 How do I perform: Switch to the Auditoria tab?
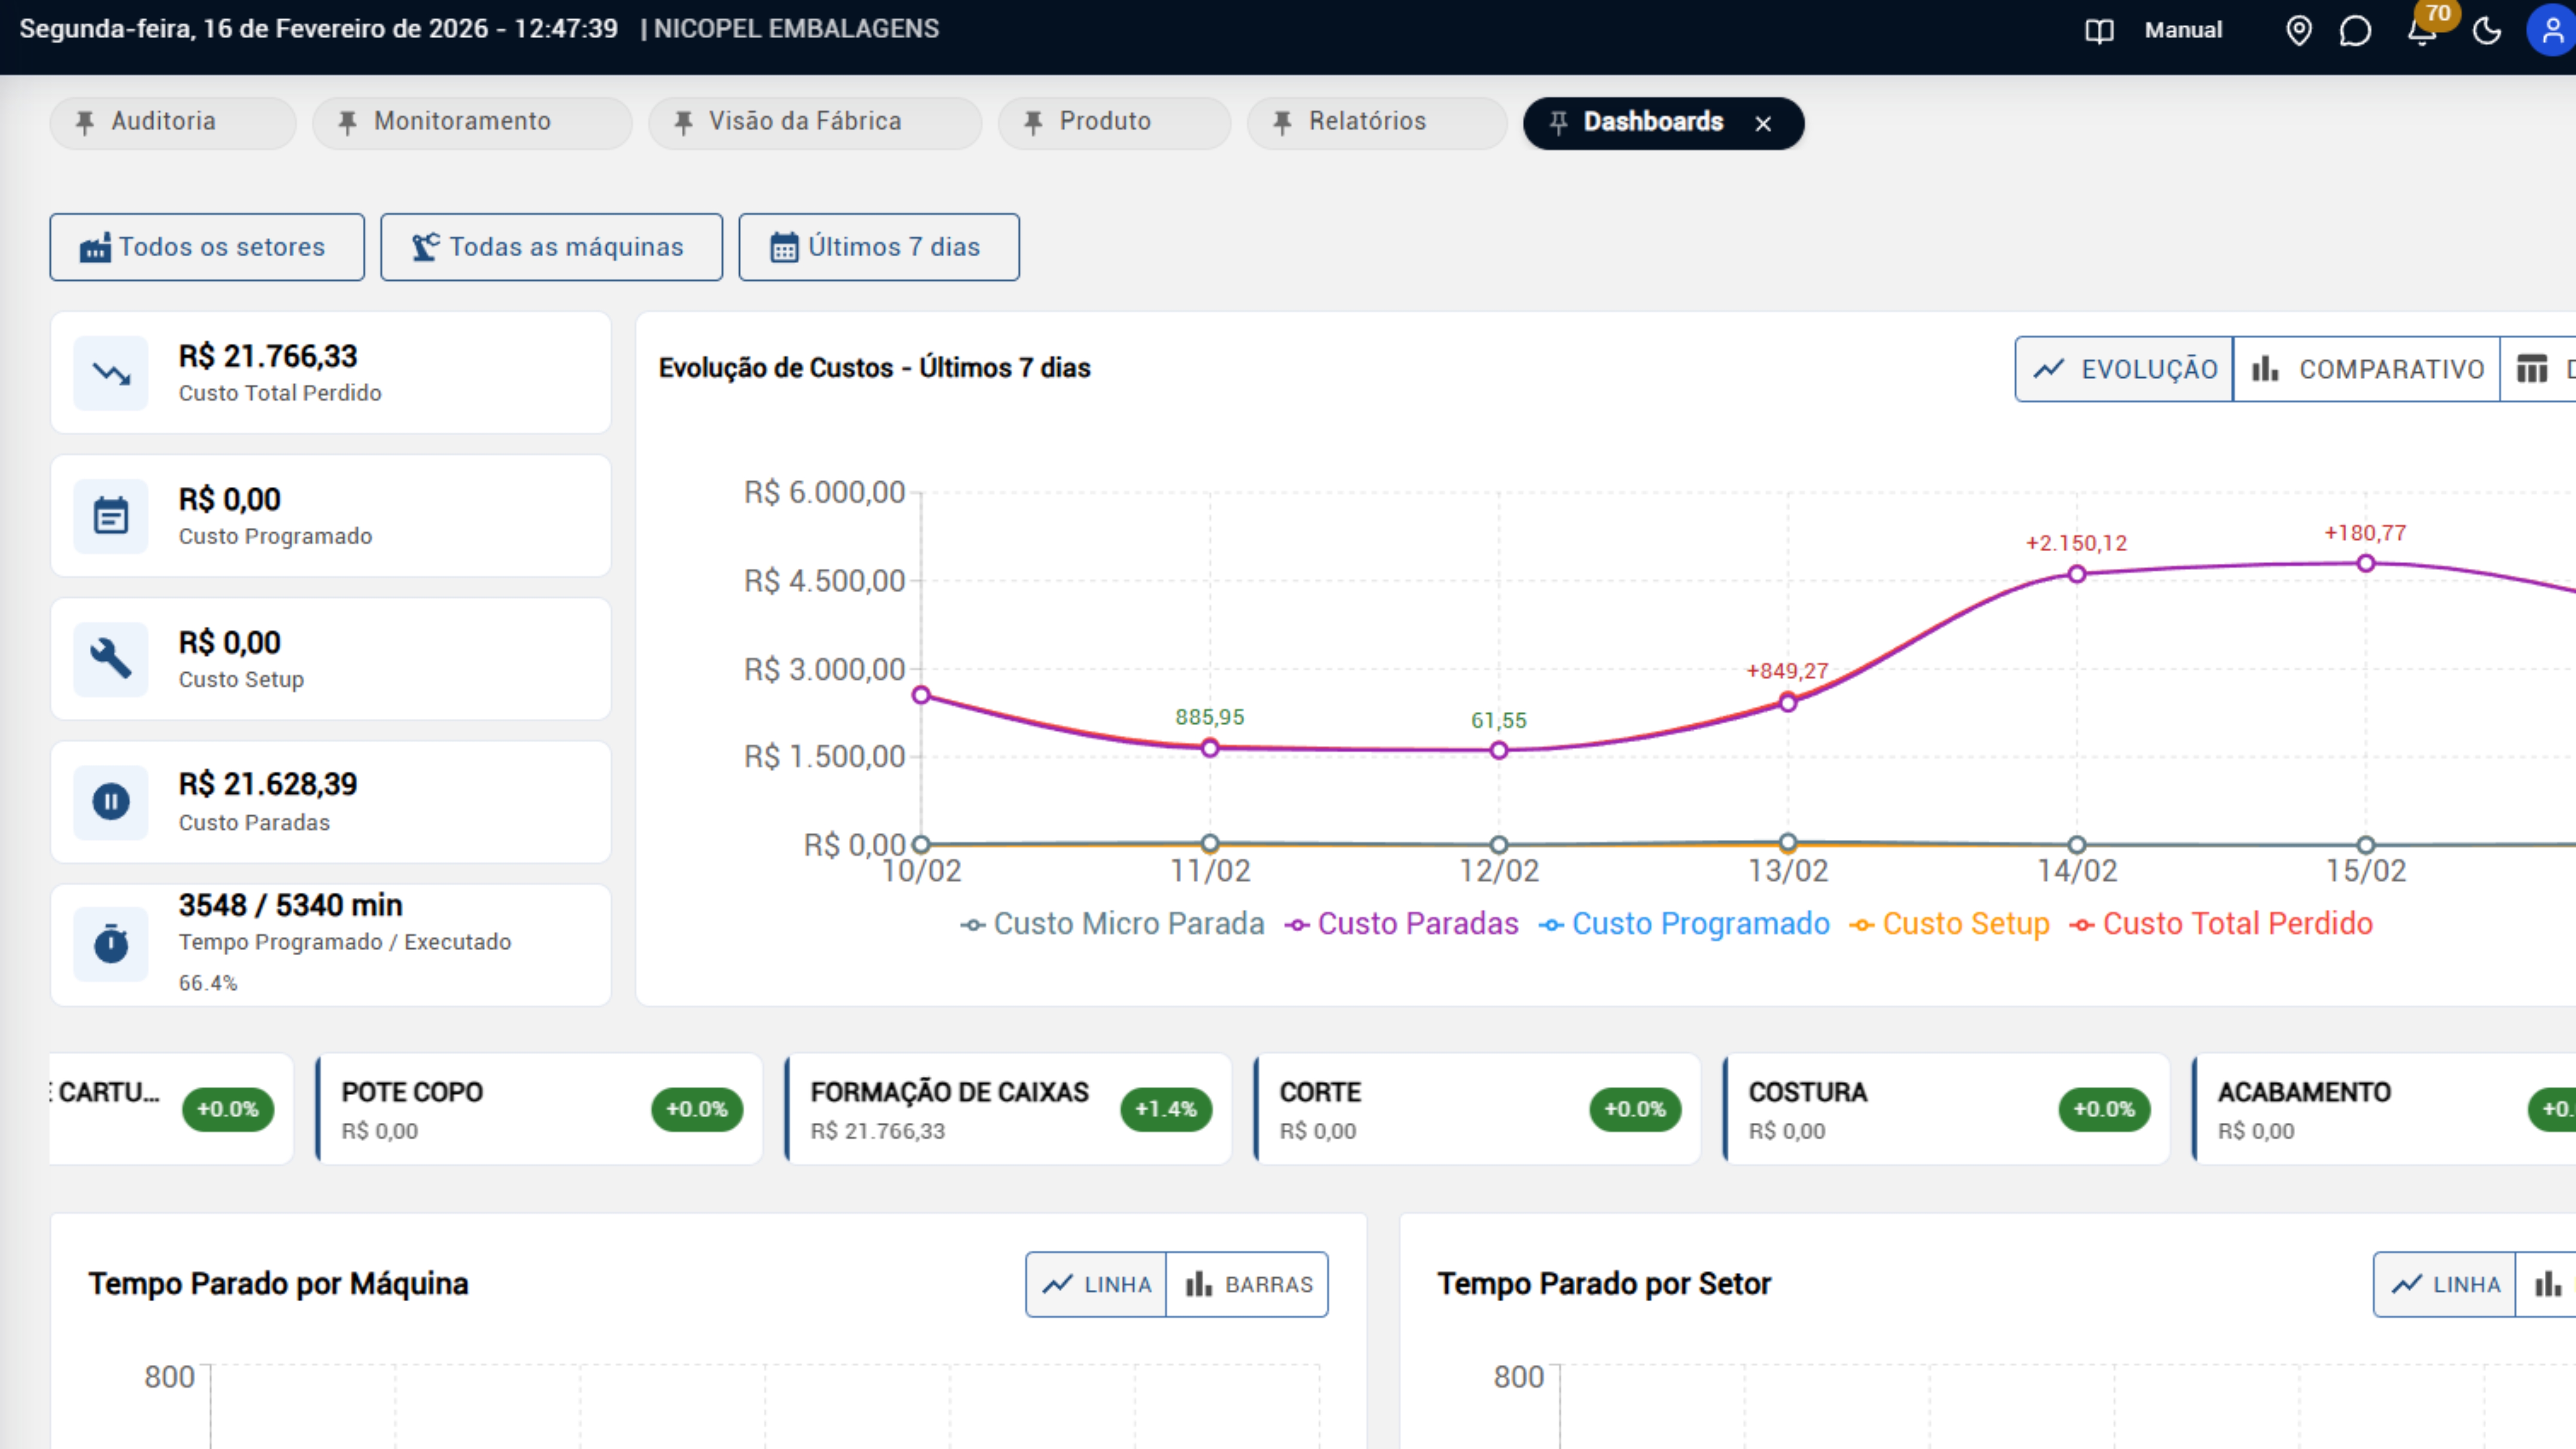point(173,122)
